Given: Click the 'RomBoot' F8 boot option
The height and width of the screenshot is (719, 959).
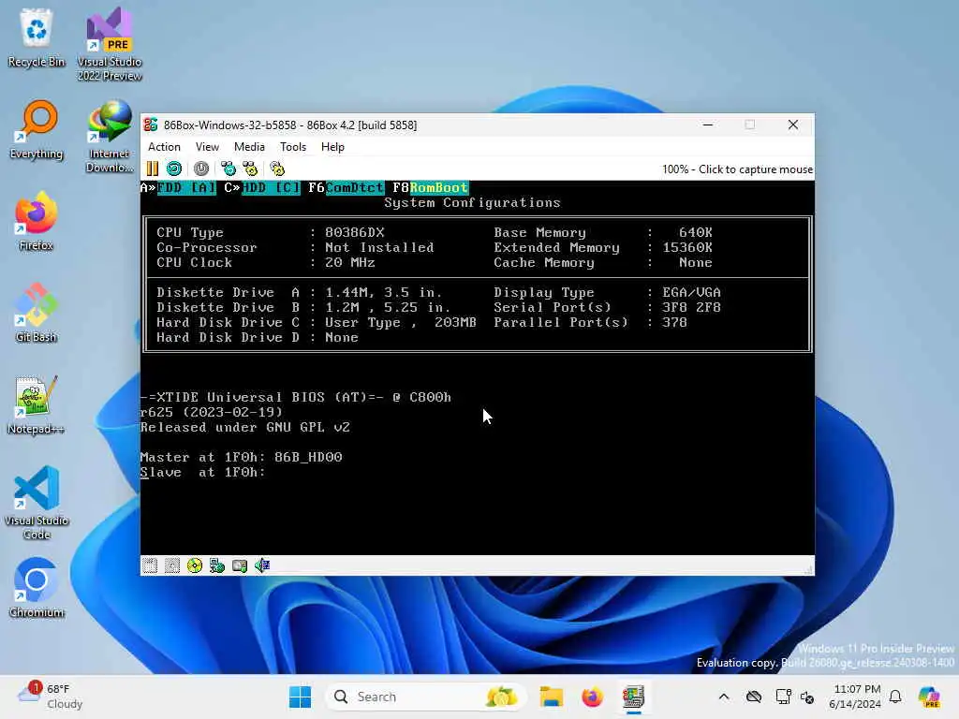Looking at the screenshot, I should tap(438, 187).
